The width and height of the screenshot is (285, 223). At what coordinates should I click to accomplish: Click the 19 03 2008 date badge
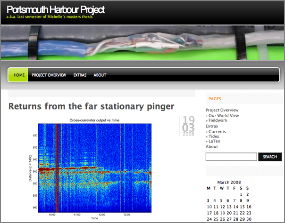point(188,126)
